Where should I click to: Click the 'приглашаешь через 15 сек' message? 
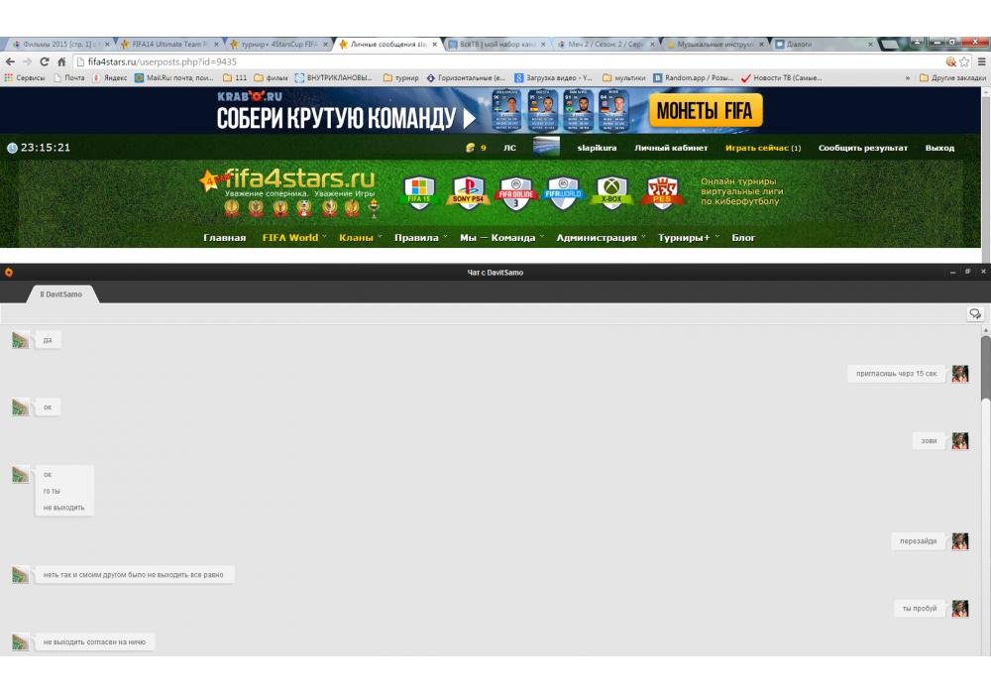[896, 374]
